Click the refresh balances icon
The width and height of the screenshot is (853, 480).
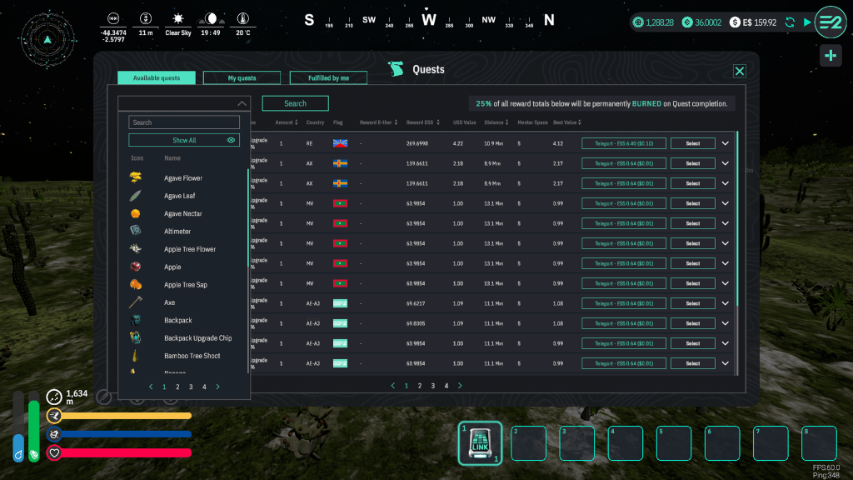pos(790,22)
